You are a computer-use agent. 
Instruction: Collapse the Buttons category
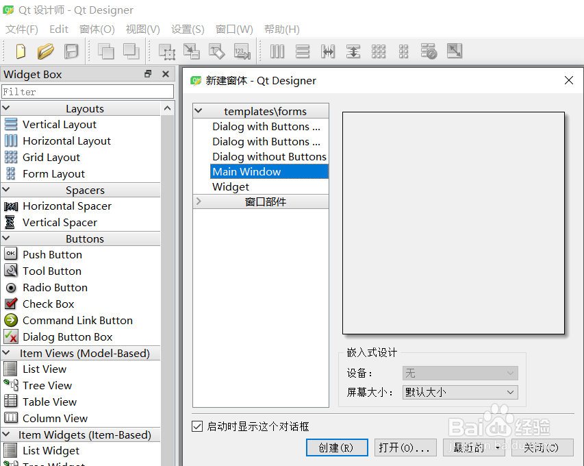6,238
